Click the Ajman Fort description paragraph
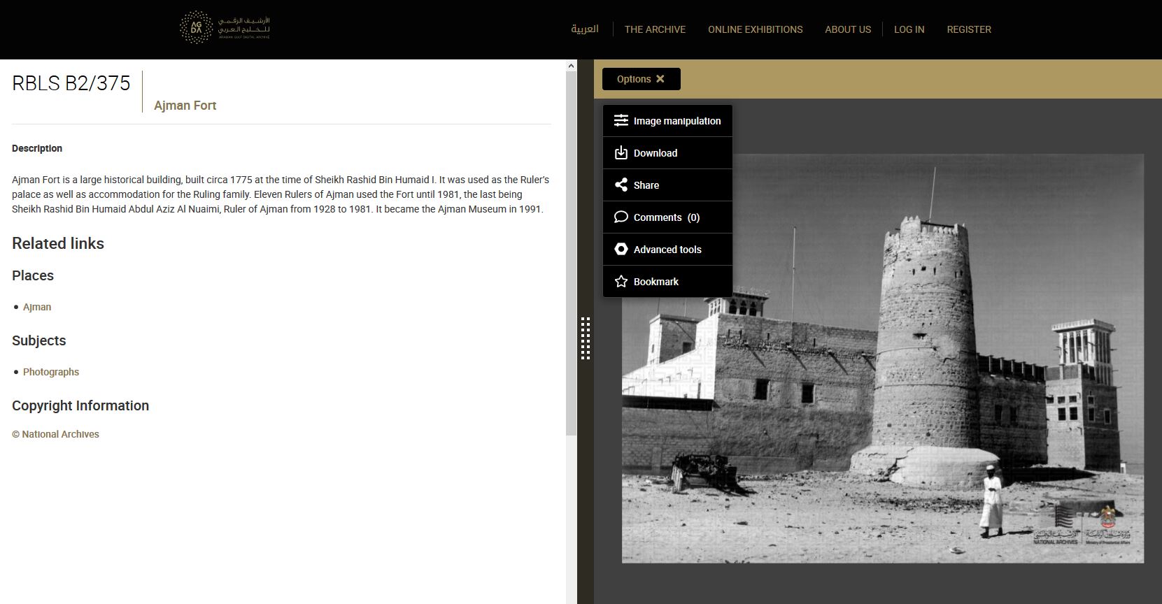The width and height of the screenshot is (1162, 604). click(x=281, y=194)
